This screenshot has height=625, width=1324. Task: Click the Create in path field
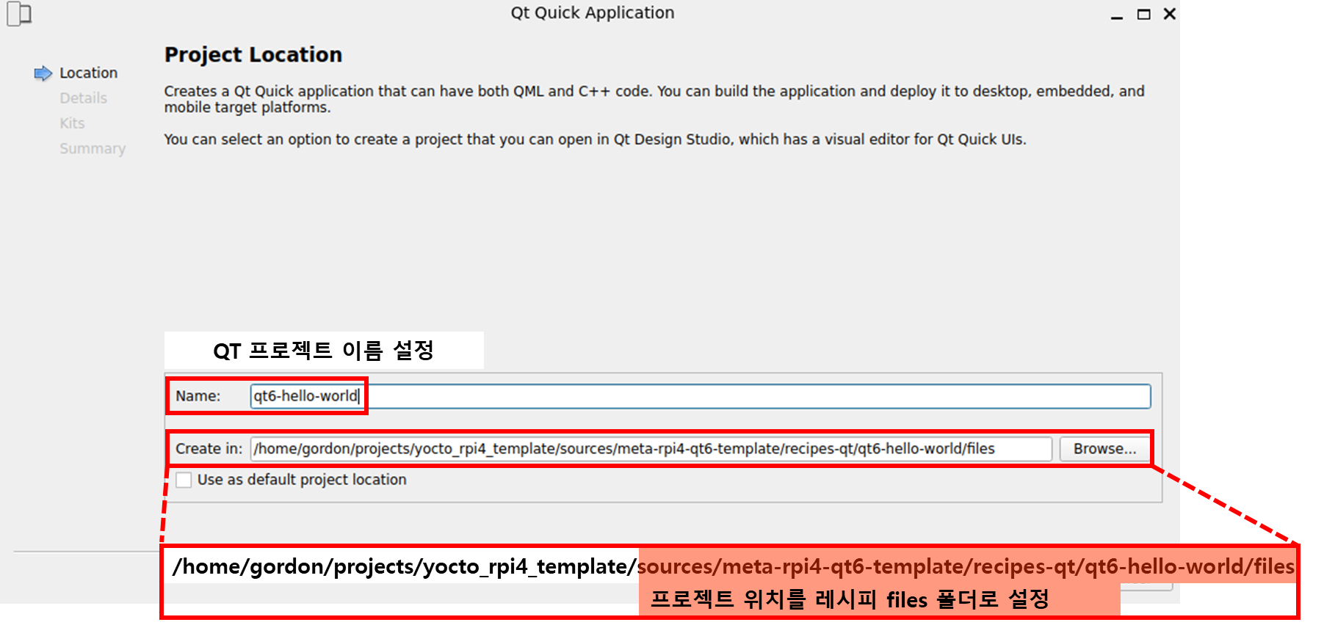click(651, 449)
